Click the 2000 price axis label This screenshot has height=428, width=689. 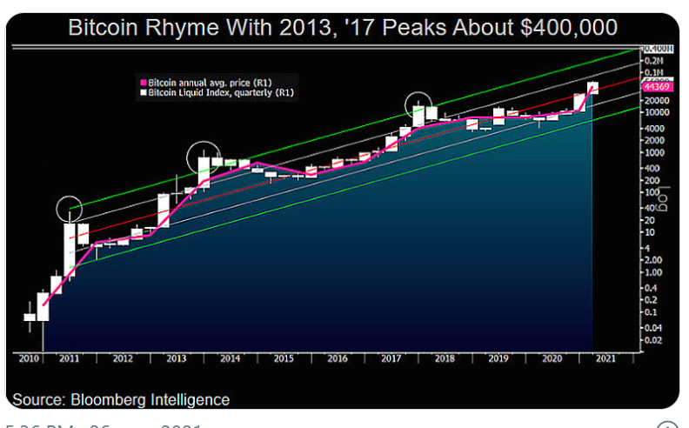pyautogui.click(x=655, y=141)
